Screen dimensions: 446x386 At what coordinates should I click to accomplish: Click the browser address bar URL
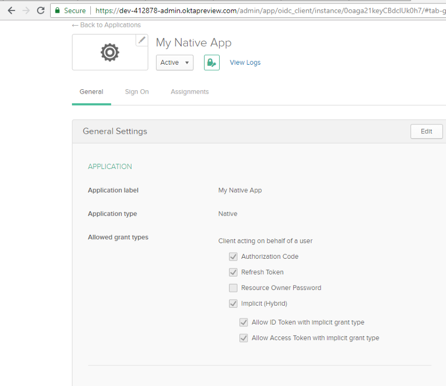(x=270, y=11)
